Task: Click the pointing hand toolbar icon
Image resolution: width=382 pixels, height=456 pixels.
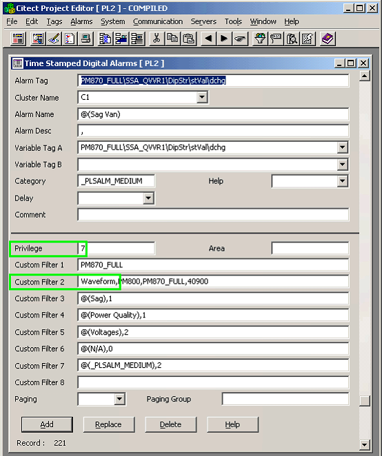Action: pos(241,39)
